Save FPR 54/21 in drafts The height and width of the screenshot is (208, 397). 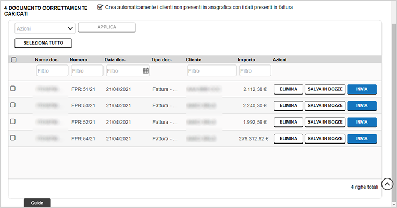tap(325, 139)
